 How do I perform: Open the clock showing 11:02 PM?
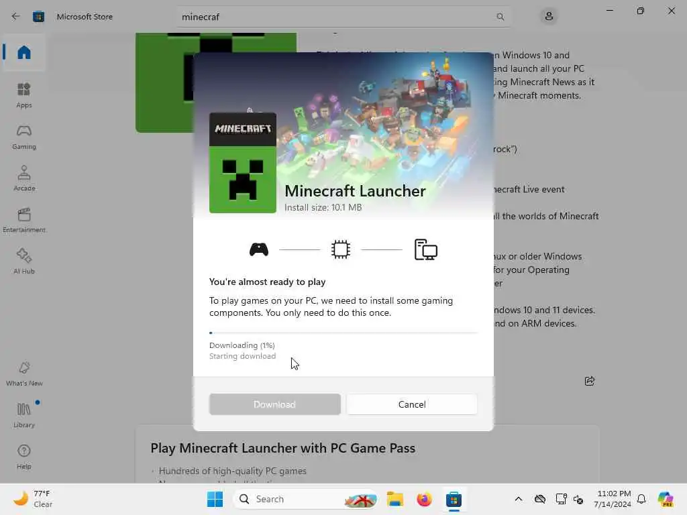612,499
